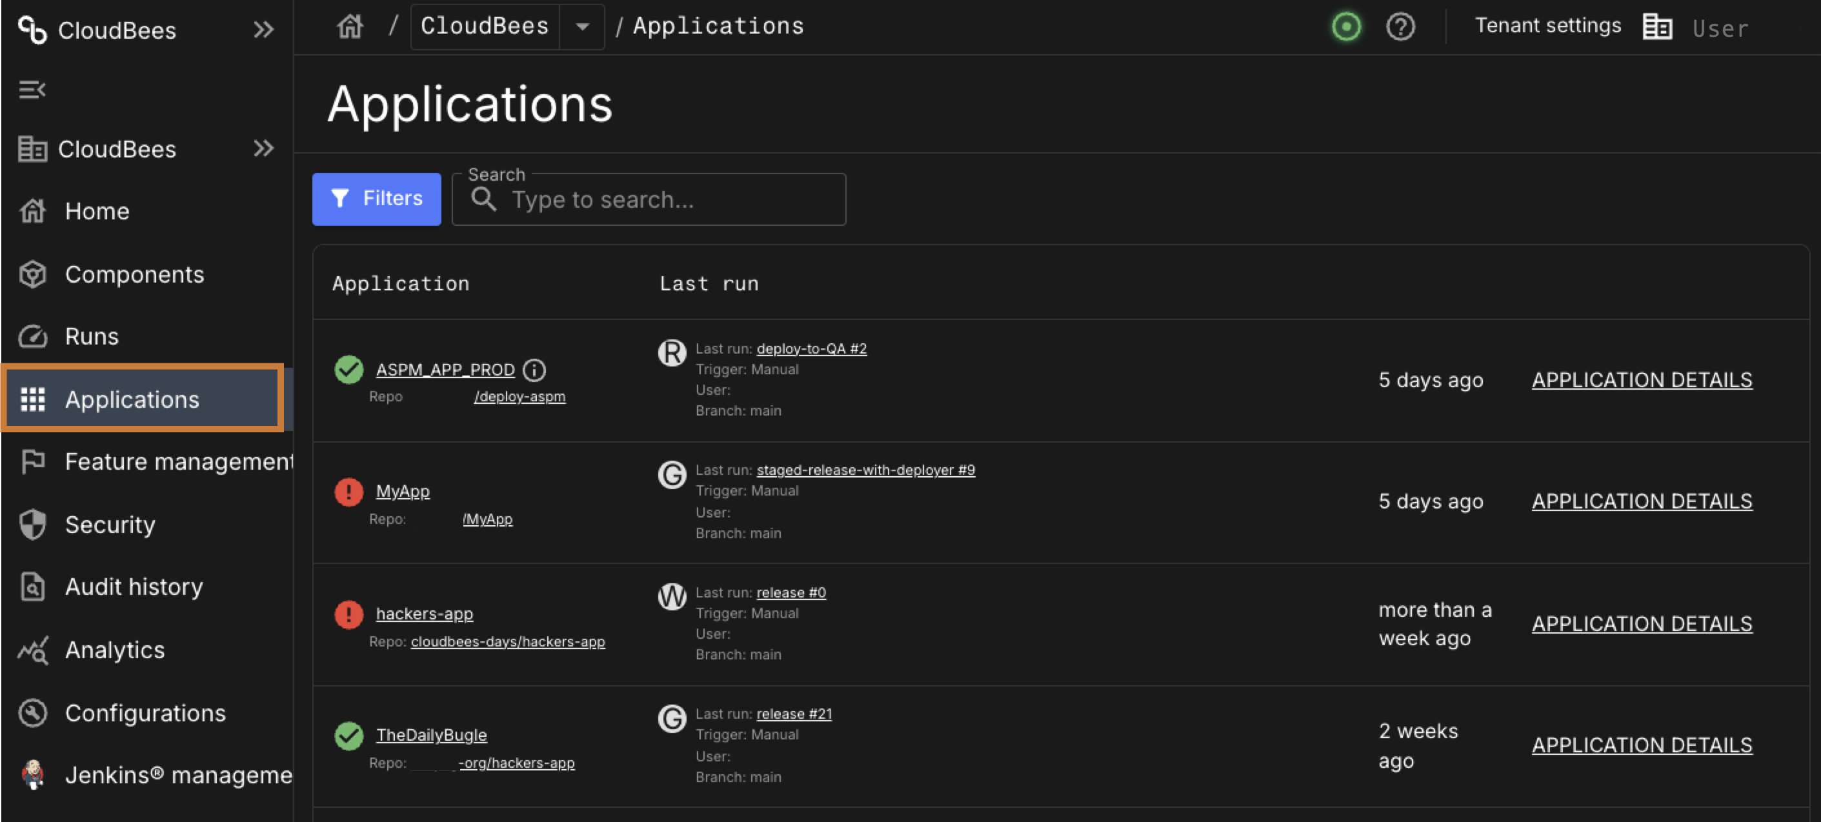Select the Components sidebar icon
Screen dimensions: 1821x822
(32, 274)
